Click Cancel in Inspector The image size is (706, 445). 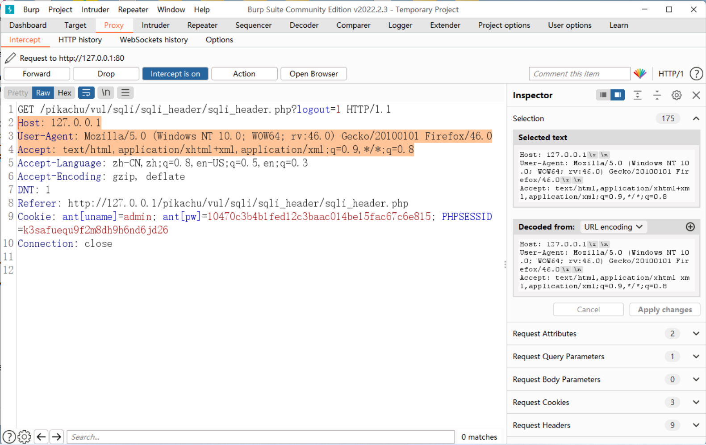click(x=588, y=310)
